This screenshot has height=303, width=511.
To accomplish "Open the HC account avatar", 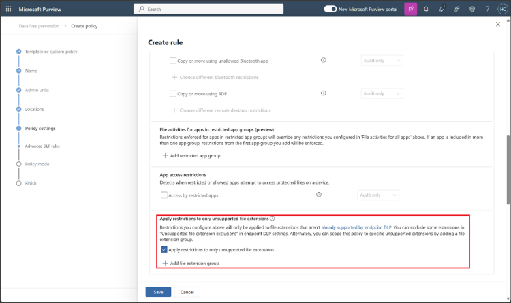I will [x=503, y=9].
